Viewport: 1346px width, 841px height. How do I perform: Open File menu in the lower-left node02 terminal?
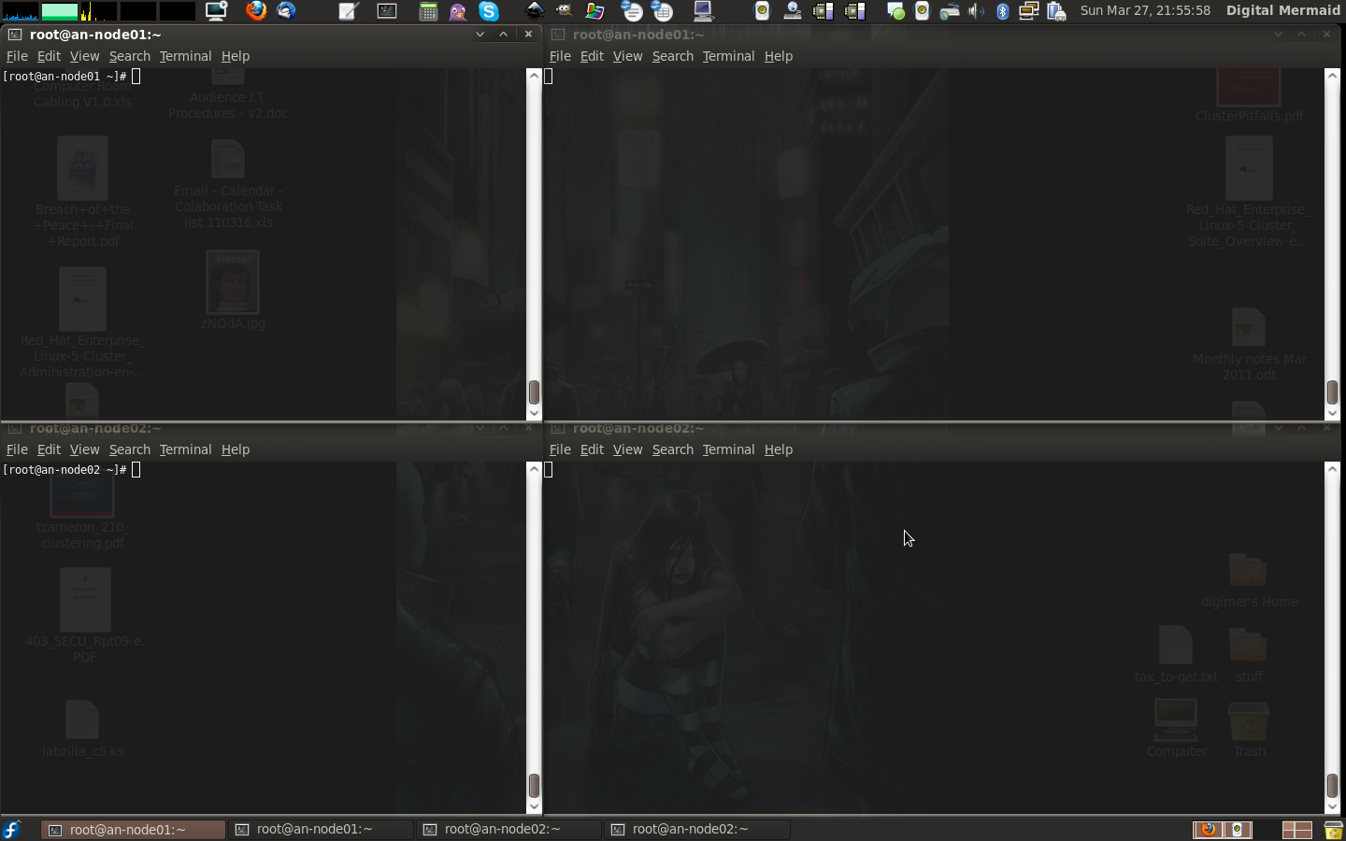coord(17,449)
